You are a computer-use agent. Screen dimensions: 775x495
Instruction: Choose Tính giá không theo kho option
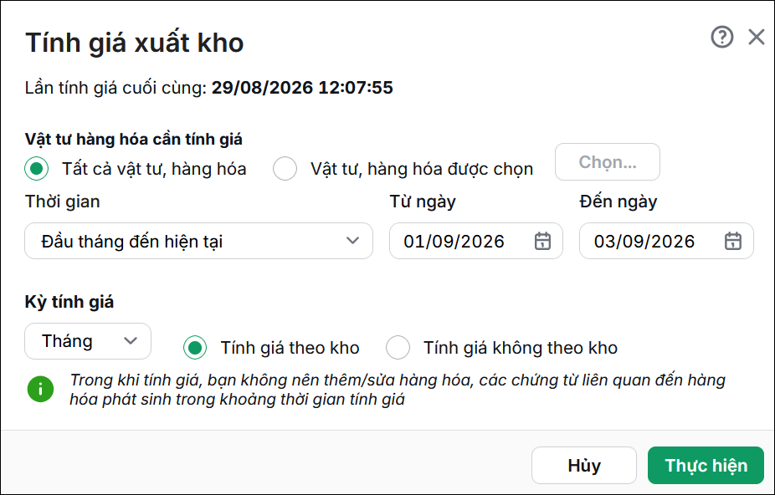398,348
